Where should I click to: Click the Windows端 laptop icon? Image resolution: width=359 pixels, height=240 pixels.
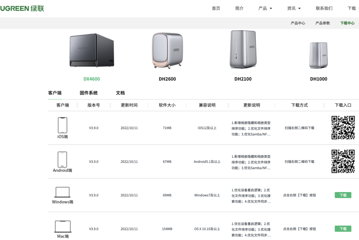[x=62, y=192]
